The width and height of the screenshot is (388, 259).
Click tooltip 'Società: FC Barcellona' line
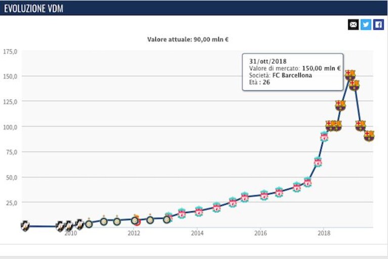280,75
